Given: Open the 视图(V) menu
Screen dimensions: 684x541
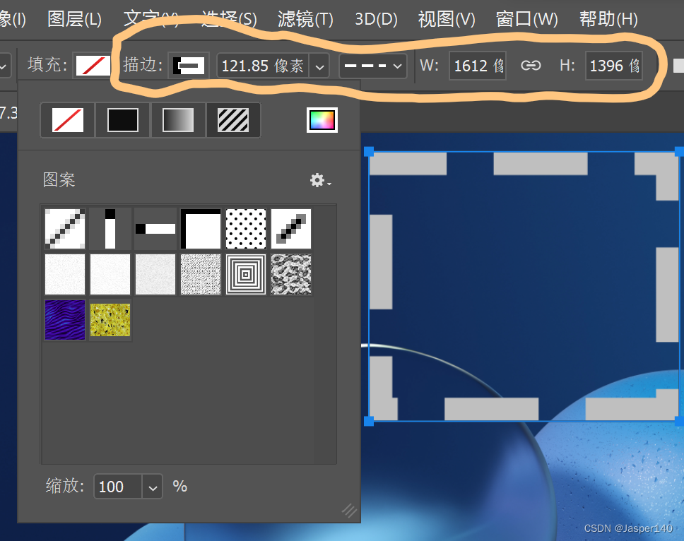Looking at the screenshot, I should tap(447, 19).
